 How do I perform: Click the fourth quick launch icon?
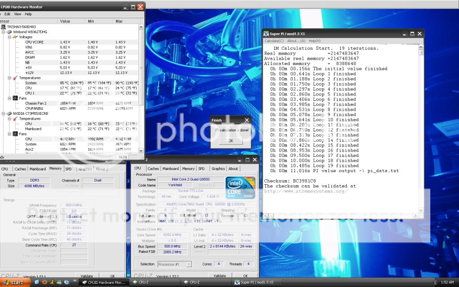(60, 283)
